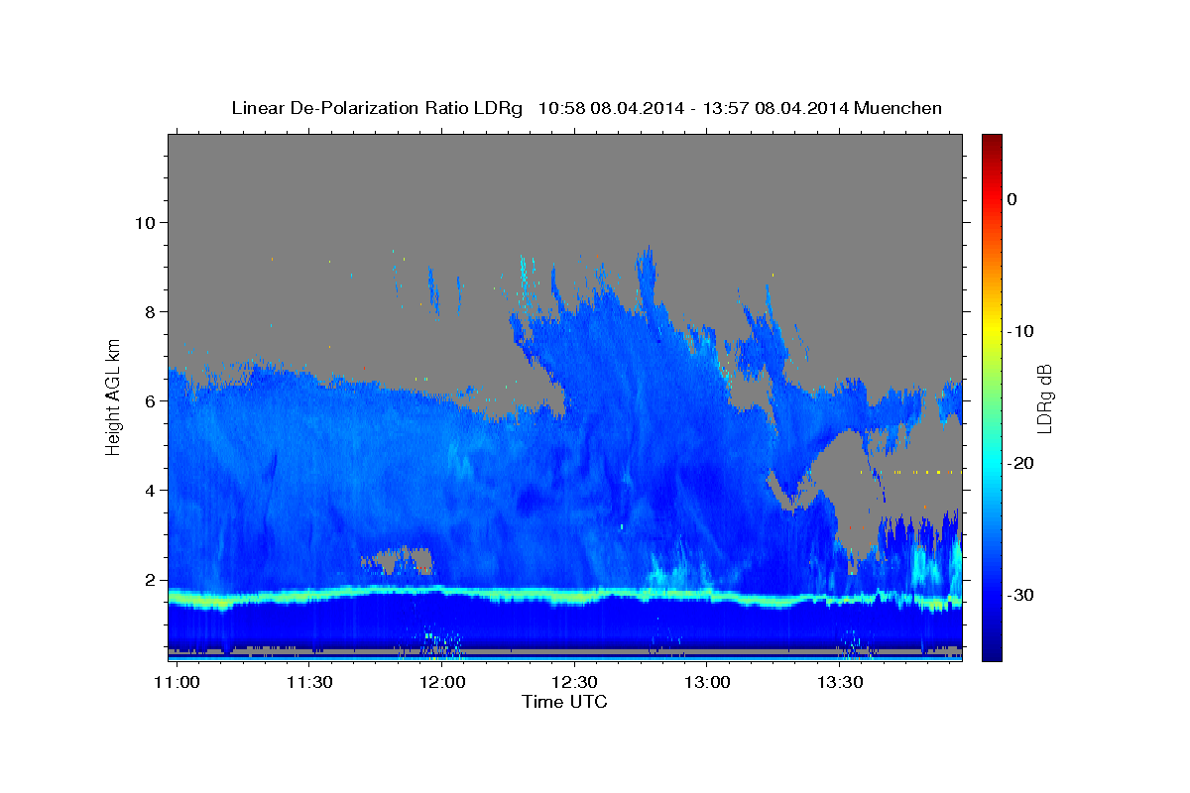Click the Time UTC axis title
This screenshot has width=1190, height=793.
[x=564, y=702]
